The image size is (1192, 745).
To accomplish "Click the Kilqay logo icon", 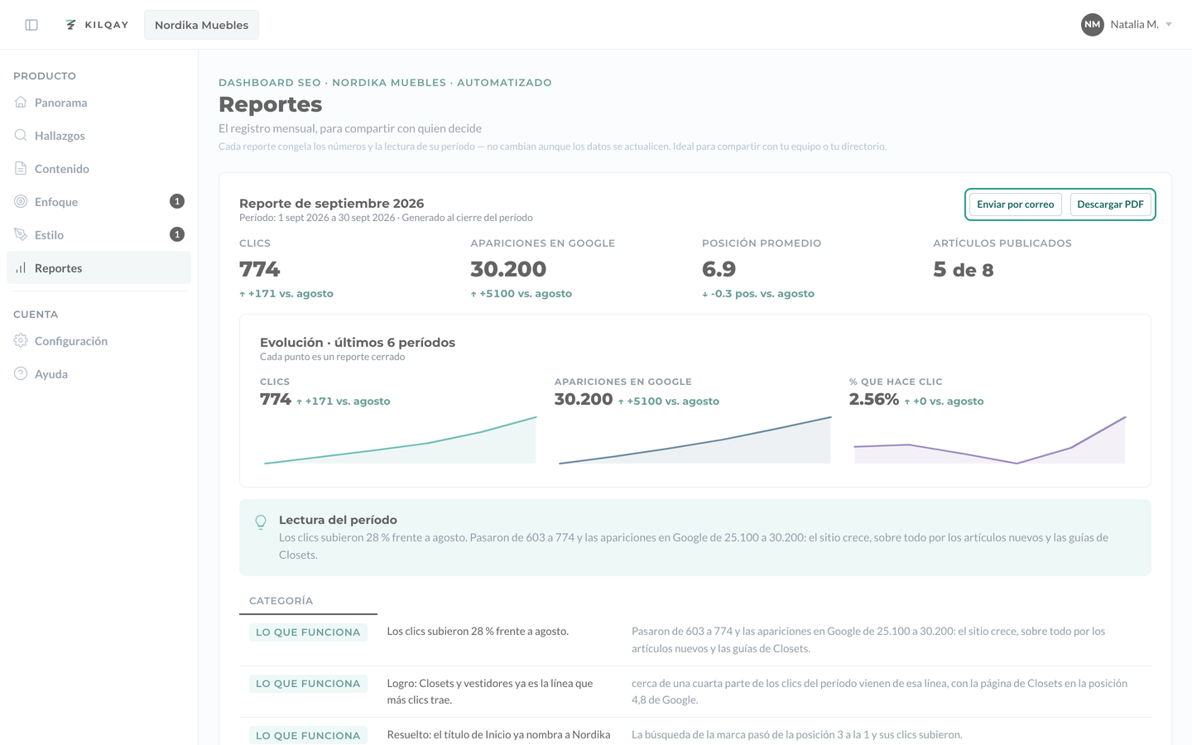I will tap(71, 25).
